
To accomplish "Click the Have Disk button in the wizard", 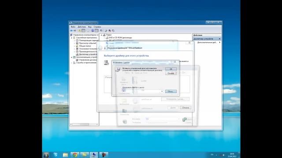I will [175, 99].
